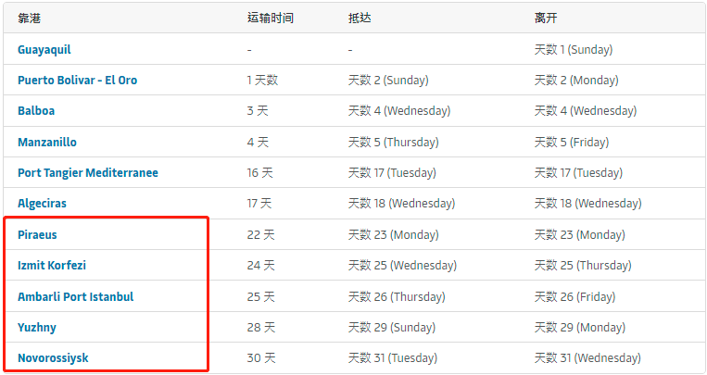The width and height of the screenshot is (707, 375).
Task: Open the Balboa port link
Action: [x=36, y=111]
